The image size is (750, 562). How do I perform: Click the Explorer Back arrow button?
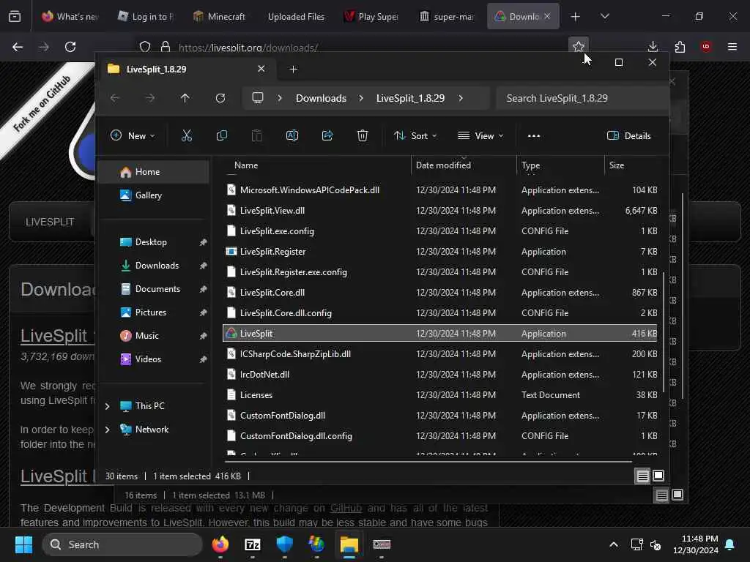point(115,98)
